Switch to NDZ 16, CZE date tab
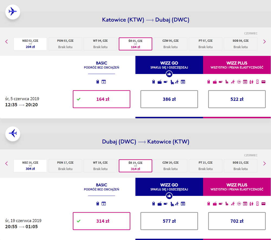271x240 pixels. 30,166
